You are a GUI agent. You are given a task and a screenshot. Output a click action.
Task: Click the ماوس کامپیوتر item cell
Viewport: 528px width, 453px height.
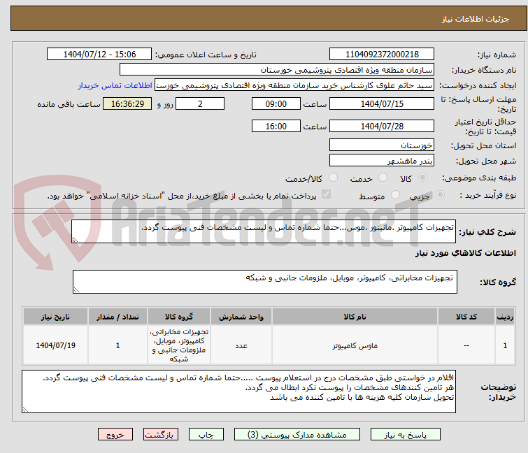coord(355,345)
